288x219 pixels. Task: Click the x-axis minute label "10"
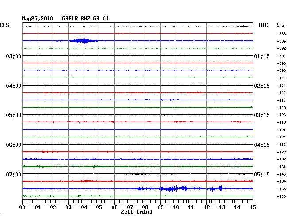click(176, 207)
